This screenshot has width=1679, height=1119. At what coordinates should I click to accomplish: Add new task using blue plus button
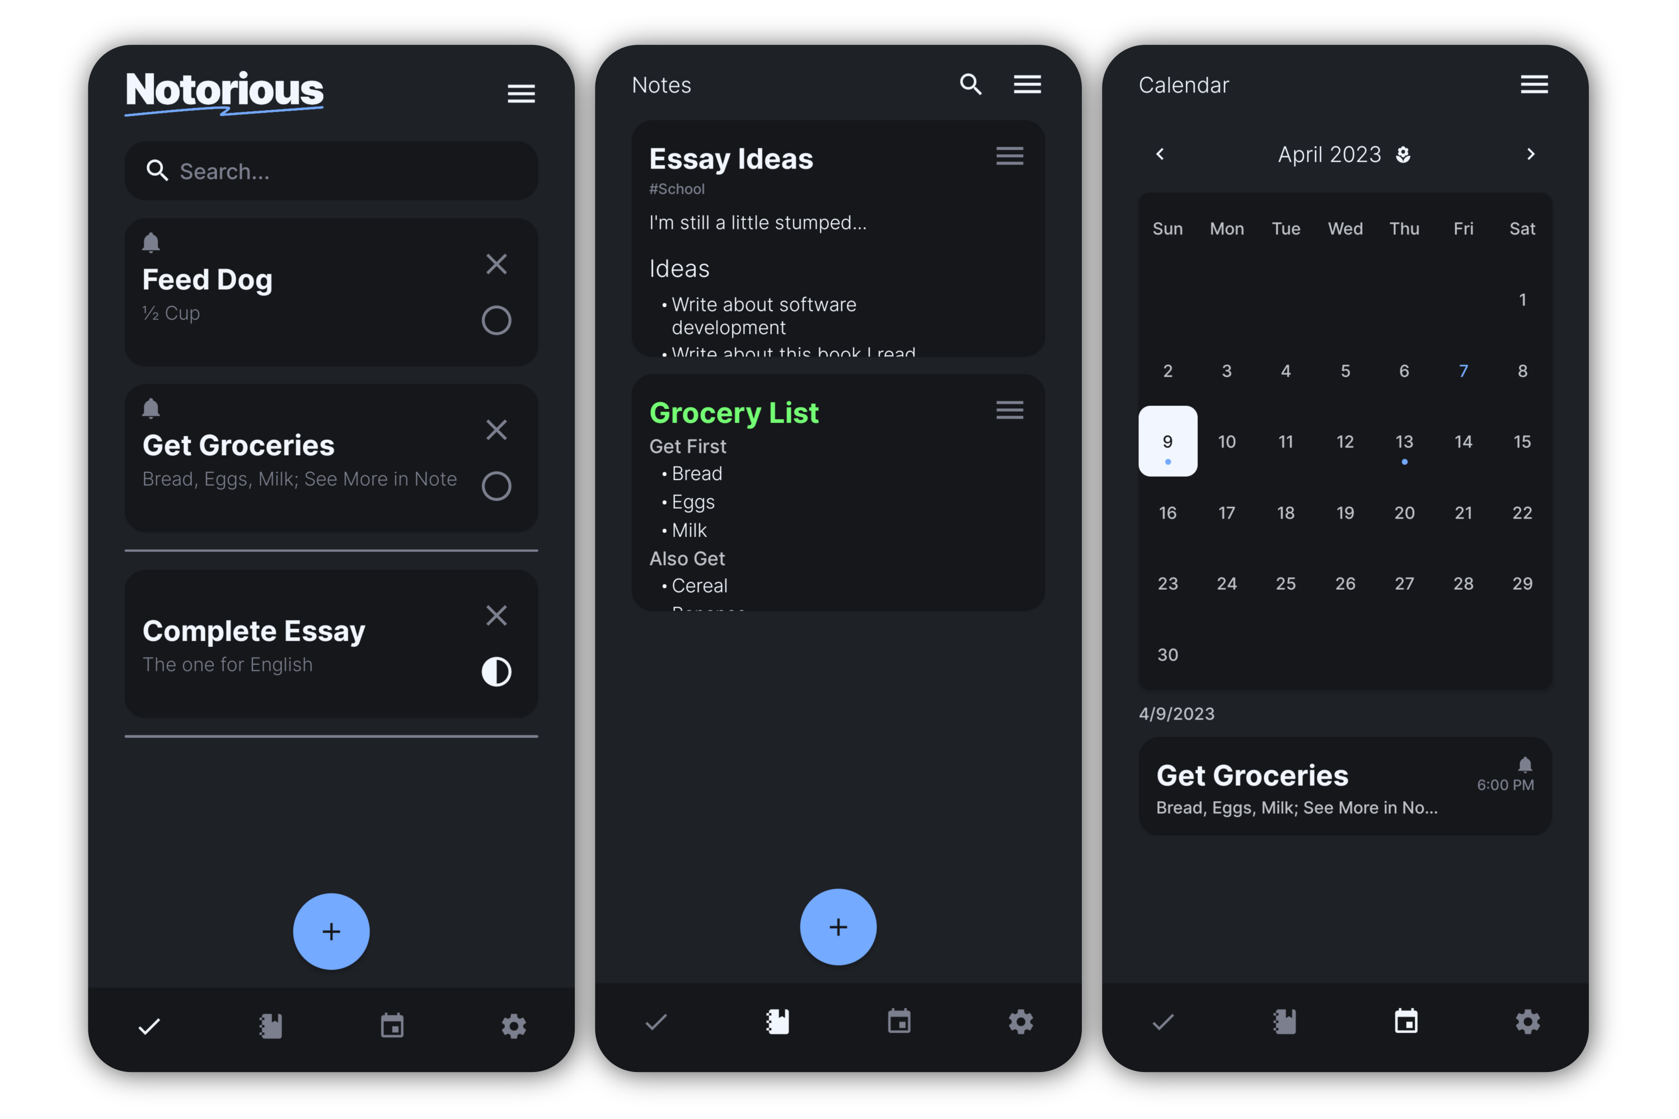[331, 930]
